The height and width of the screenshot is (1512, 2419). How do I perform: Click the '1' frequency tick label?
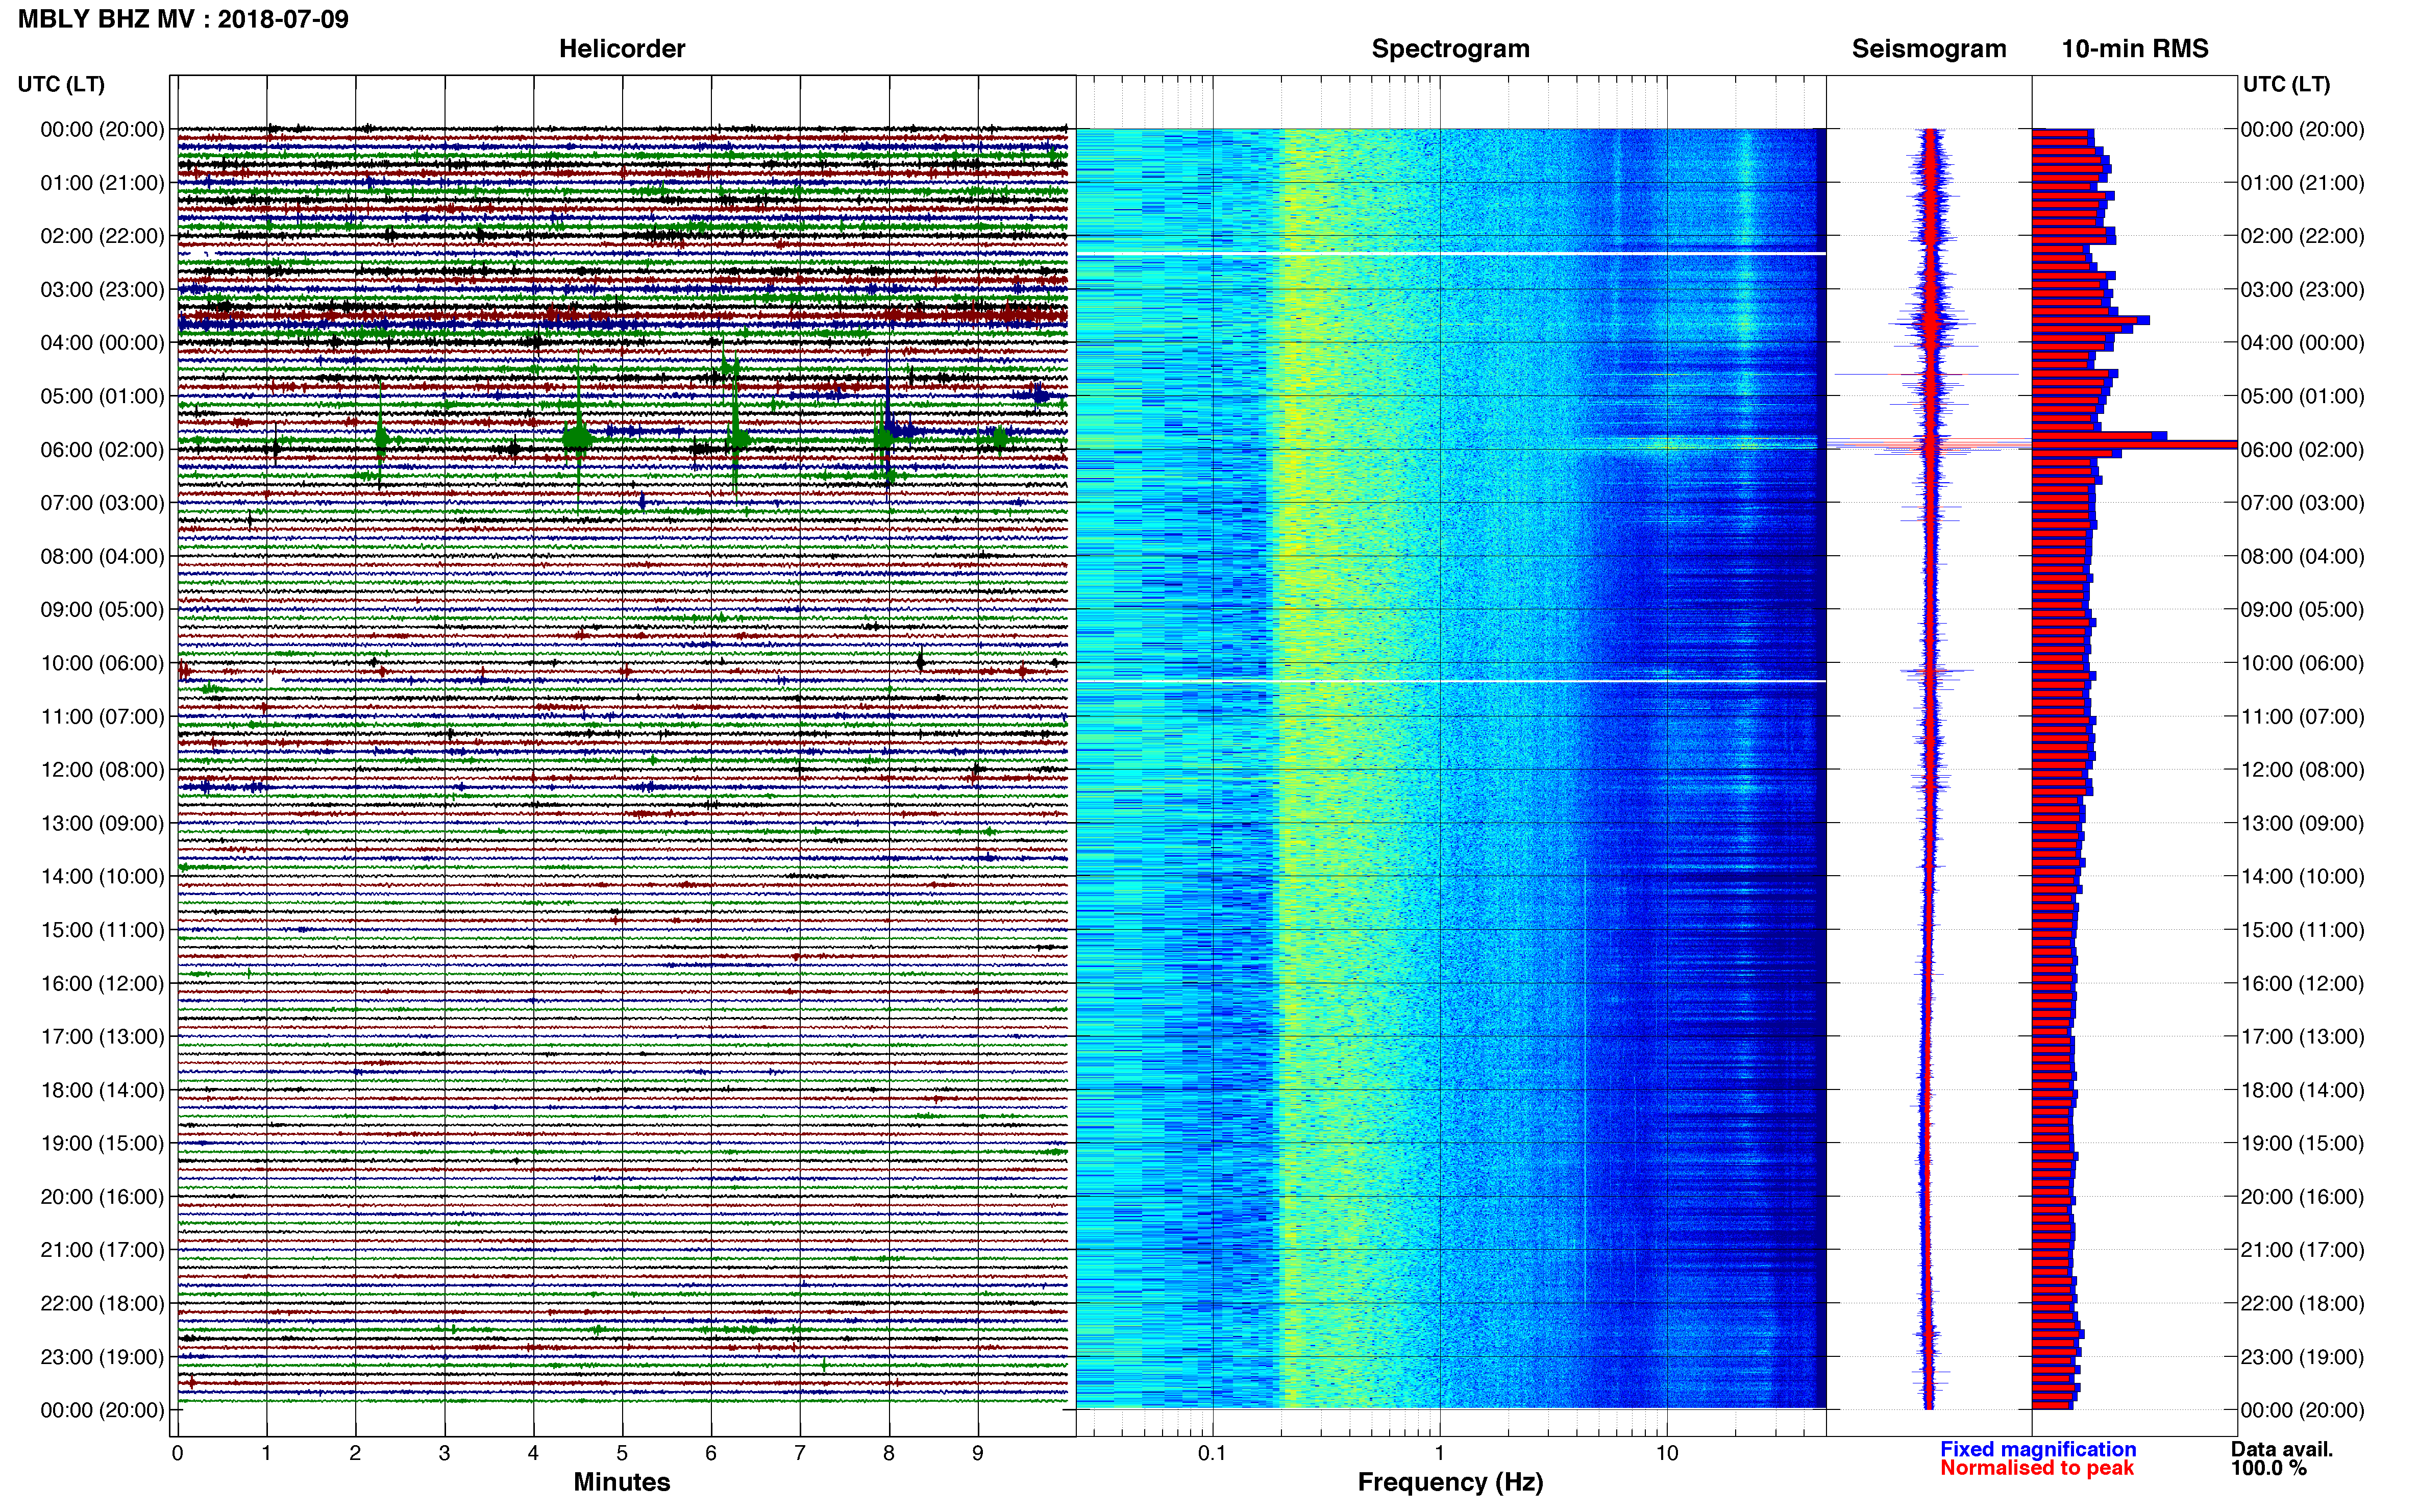[1439, 1453]
